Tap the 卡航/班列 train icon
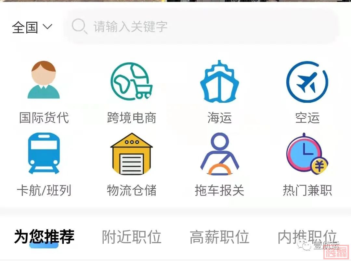Image resolution: width=351 pixels, height=261 pixels. [x=44, y=153]
